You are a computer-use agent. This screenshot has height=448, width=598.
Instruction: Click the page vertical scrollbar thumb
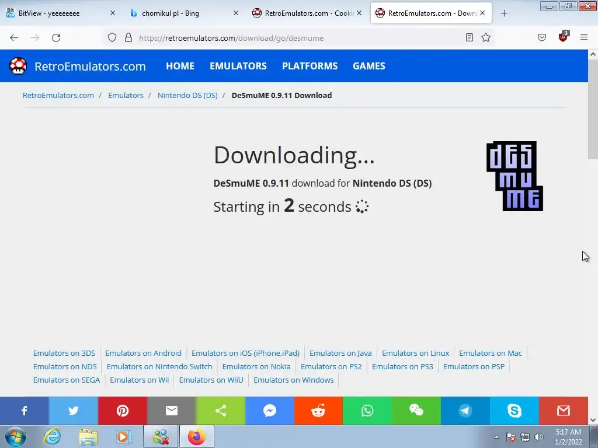tap(593, 110)
